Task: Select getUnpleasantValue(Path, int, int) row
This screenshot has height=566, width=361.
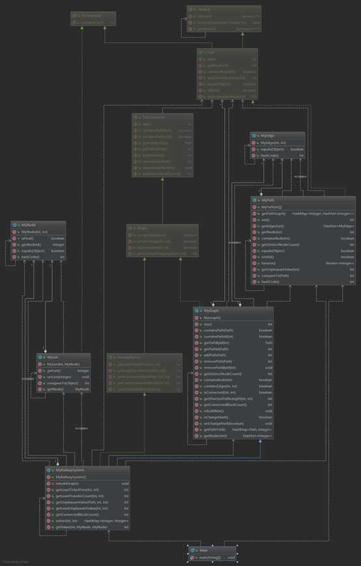Action: tap(87, 503)
